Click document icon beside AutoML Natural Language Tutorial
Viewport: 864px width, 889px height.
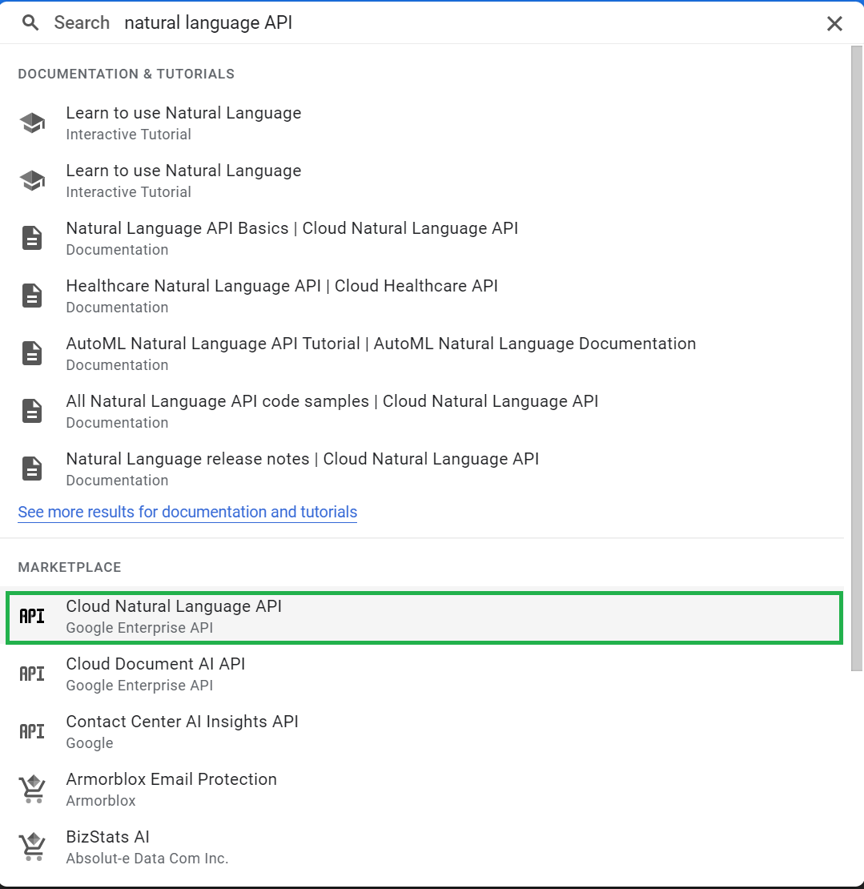pos(32,353)
